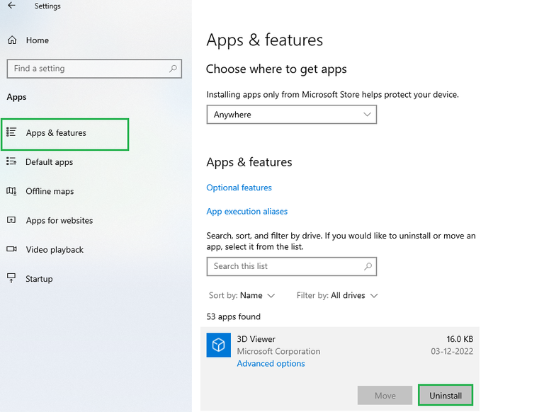This screenshot has height=412, width=544.
Task: Click the search icon in Find a setting
Action: (173, 69)
